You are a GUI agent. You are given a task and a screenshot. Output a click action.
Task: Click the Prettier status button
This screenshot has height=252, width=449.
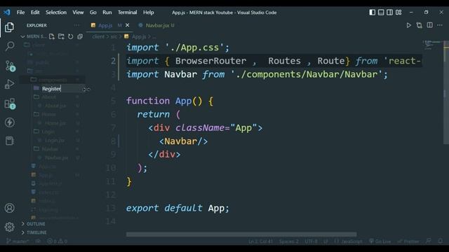pyautogui.click(x=408, y=241)
